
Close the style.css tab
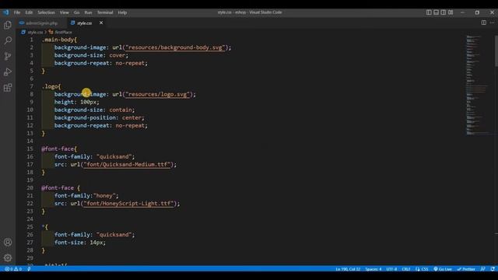point(101,23)
